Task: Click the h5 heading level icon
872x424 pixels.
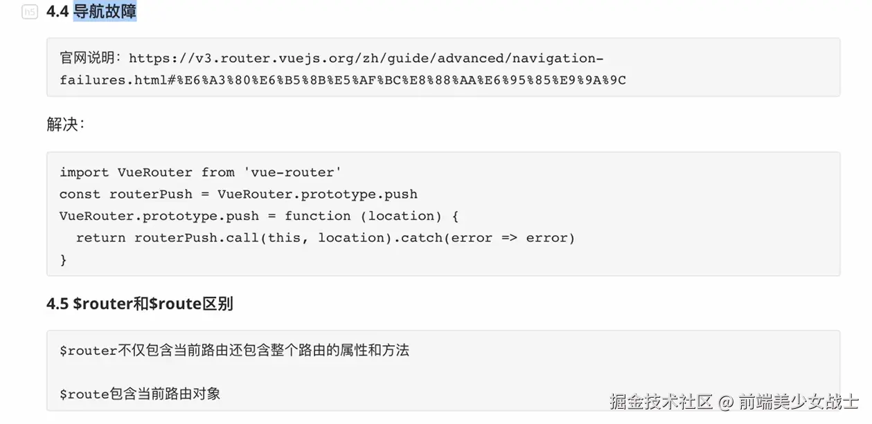Action: 30,12
